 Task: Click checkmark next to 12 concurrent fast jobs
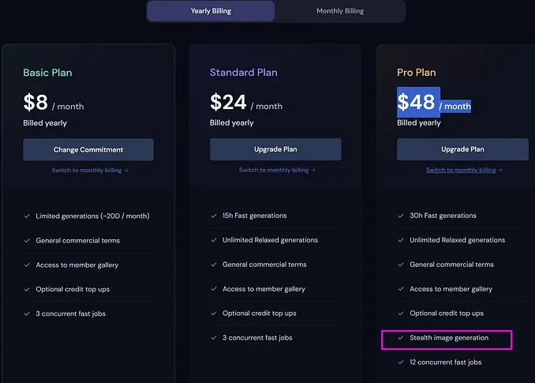pyautogui.click(x=401, y=362)
